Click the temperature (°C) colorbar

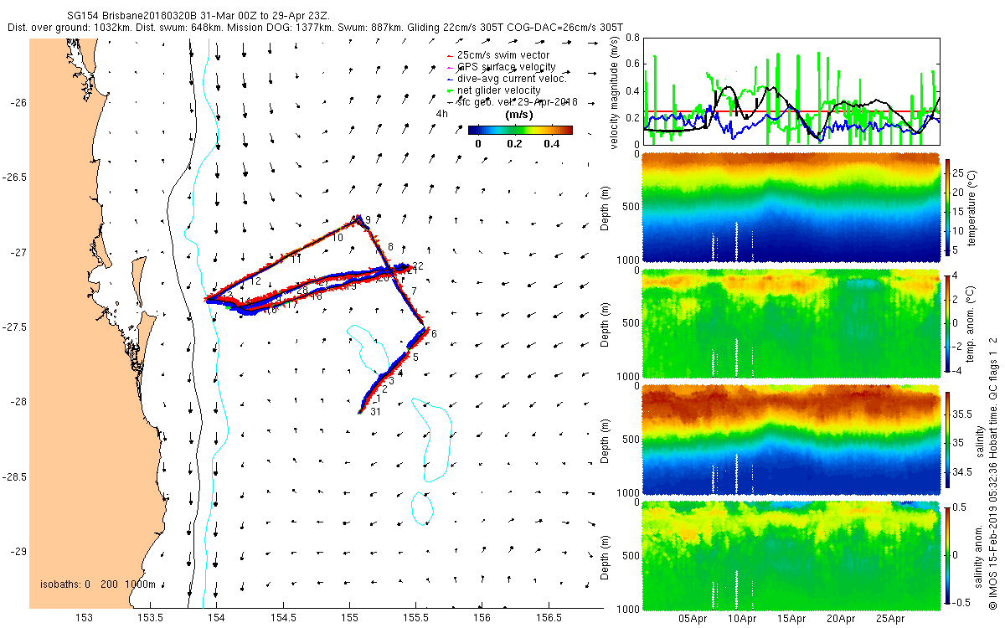[x=948, y=207]
